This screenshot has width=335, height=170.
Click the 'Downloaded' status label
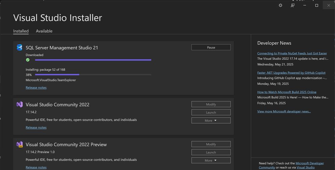[x=35, y=55]
